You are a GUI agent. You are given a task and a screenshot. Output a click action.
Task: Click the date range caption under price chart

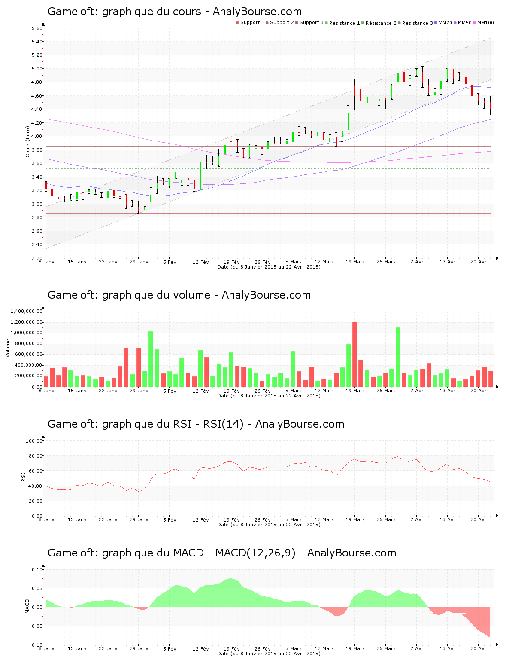tap(269, 267)
